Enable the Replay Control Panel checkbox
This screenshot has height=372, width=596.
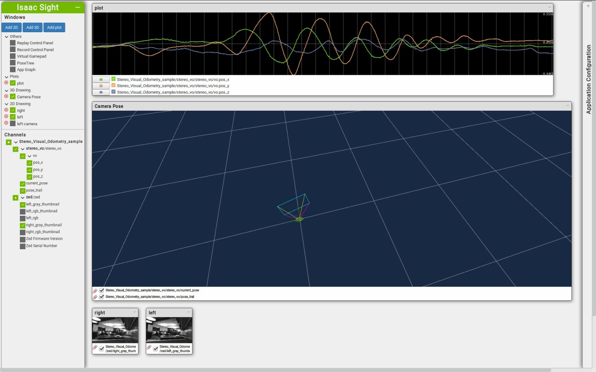click(x=13, y=43)
